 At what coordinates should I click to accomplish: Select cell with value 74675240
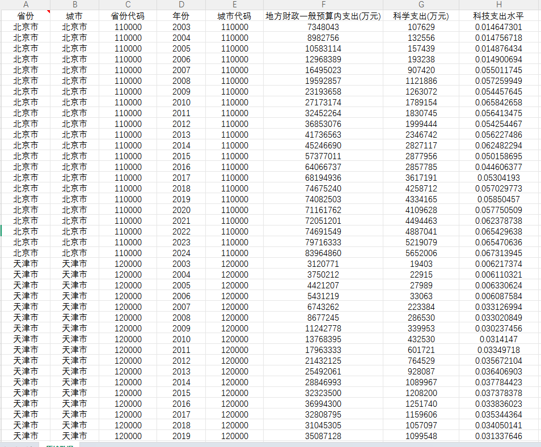[x=323, y=189]
